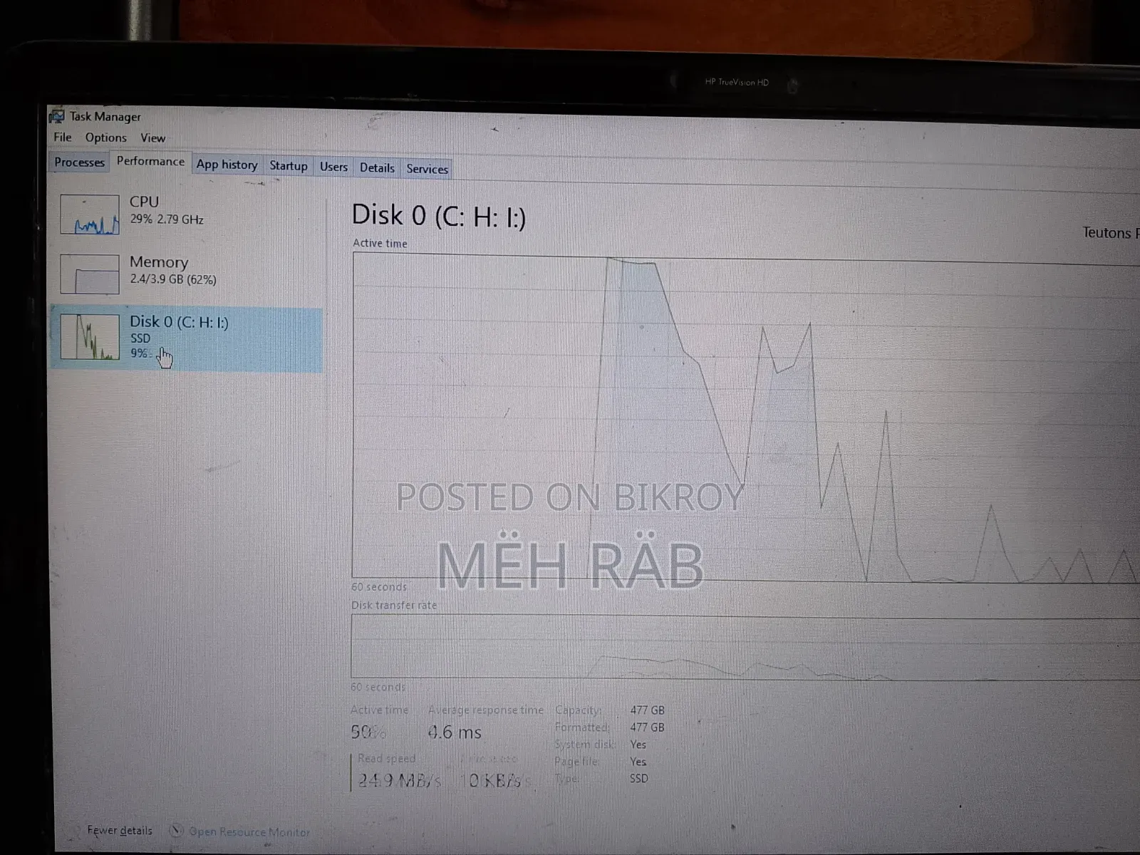The image size is (1140, 855).
Task: Click the Disk transfer rate label
Action: (394, 605)
